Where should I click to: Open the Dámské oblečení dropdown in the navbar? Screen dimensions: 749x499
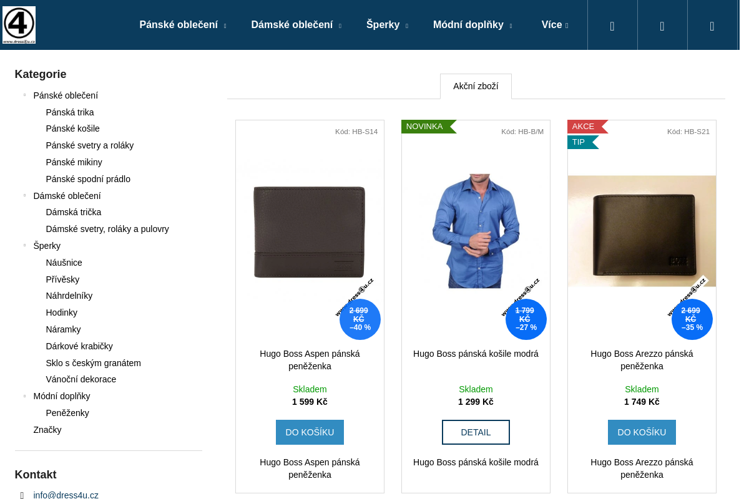pyautogui.click(x=296, y=25)
